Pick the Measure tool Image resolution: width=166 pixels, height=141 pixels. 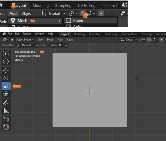pos(6,110)
